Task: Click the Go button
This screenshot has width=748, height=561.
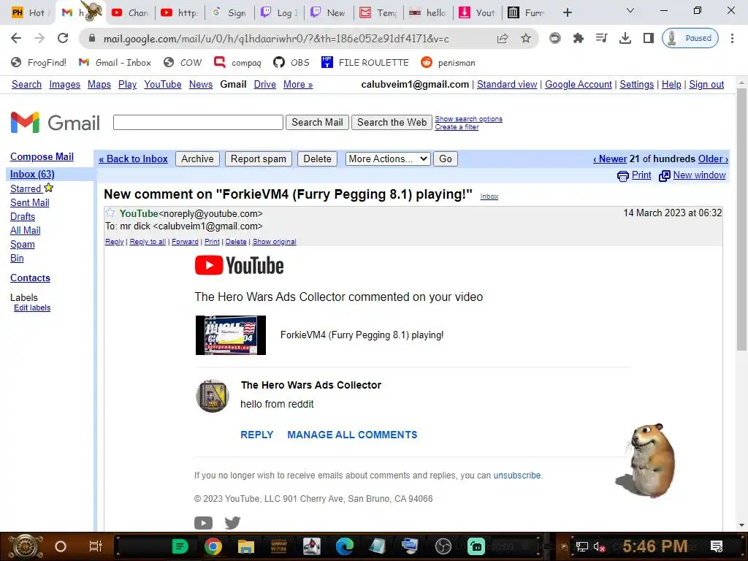Action: [x=445, y=159]
